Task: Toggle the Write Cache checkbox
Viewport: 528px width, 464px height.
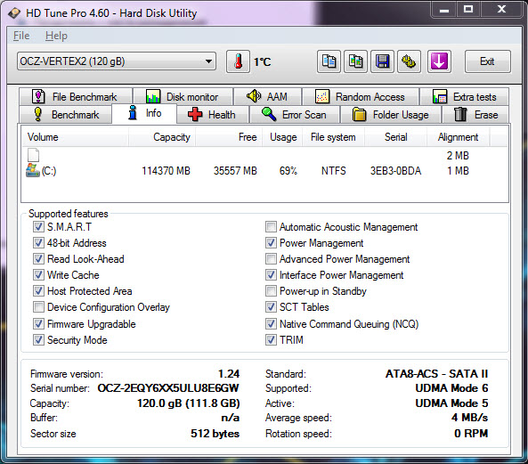Action: pyautogui.click(x=38, y=275)
